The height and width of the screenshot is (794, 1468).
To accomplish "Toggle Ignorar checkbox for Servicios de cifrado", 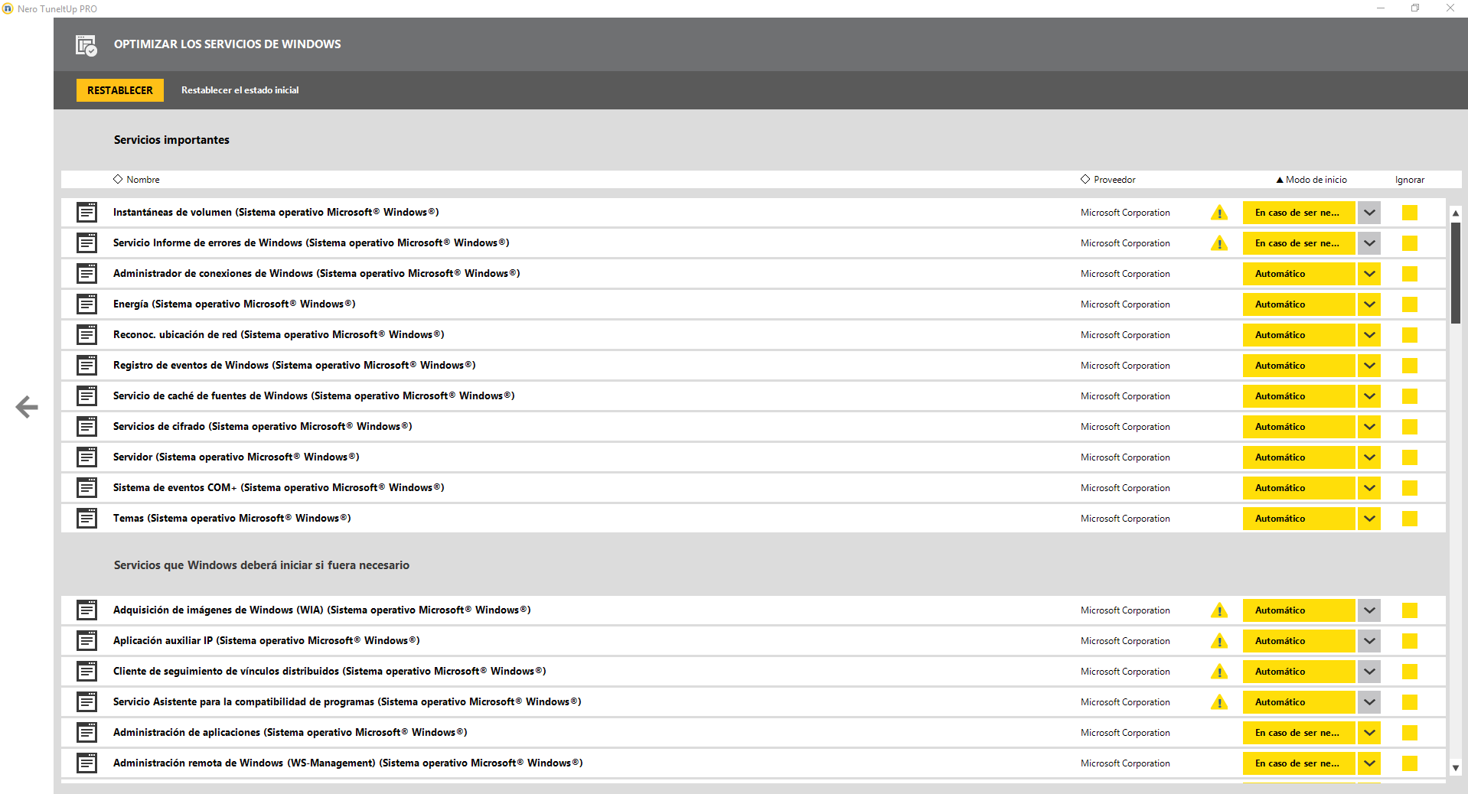I will click(x=1410, y=427).
